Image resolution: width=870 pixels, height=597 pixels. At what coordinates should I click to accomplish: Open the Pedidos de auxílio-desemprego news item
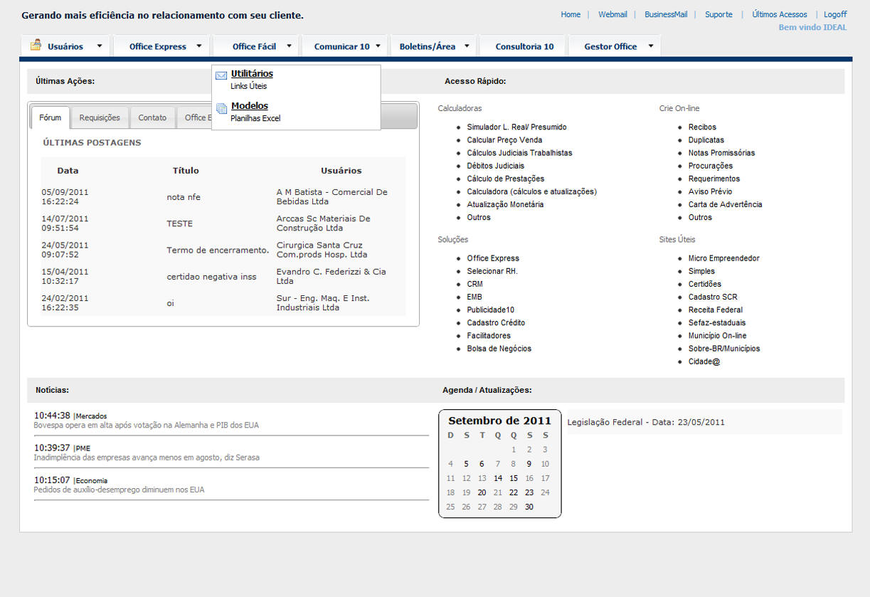pos(119,490)
